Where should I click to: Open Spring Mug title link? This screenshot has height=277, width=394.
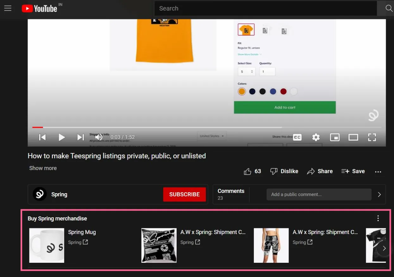click(82, 232)
